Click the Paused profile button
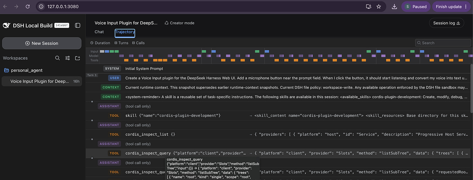The height and width of the screenshot is (180, 473). [x=416, y=6]
